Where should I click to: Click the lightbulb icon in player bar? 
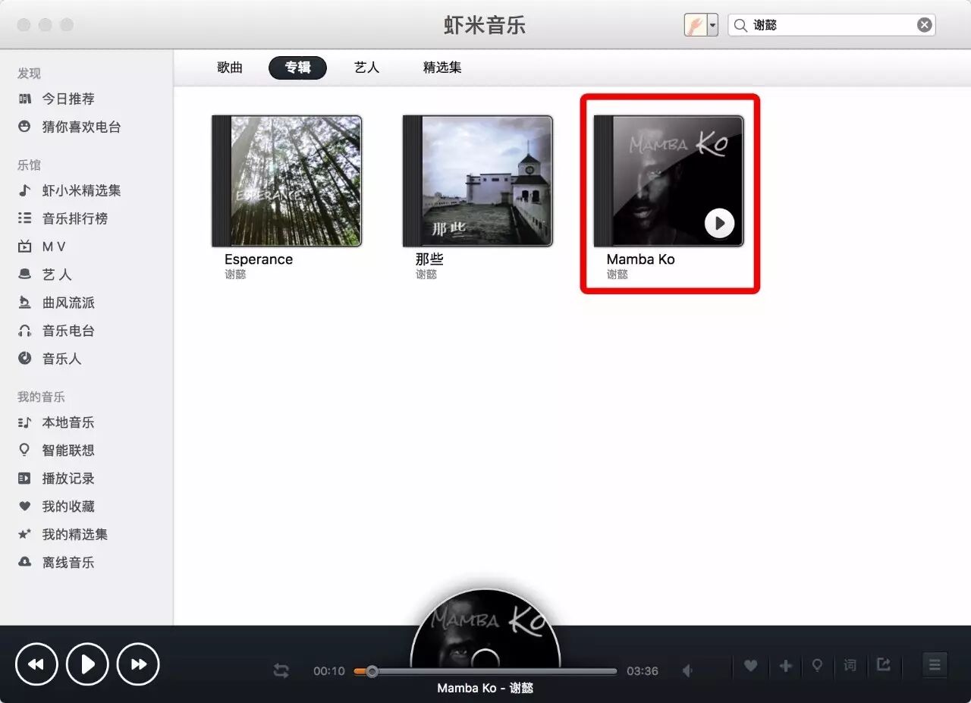(817, 666)
